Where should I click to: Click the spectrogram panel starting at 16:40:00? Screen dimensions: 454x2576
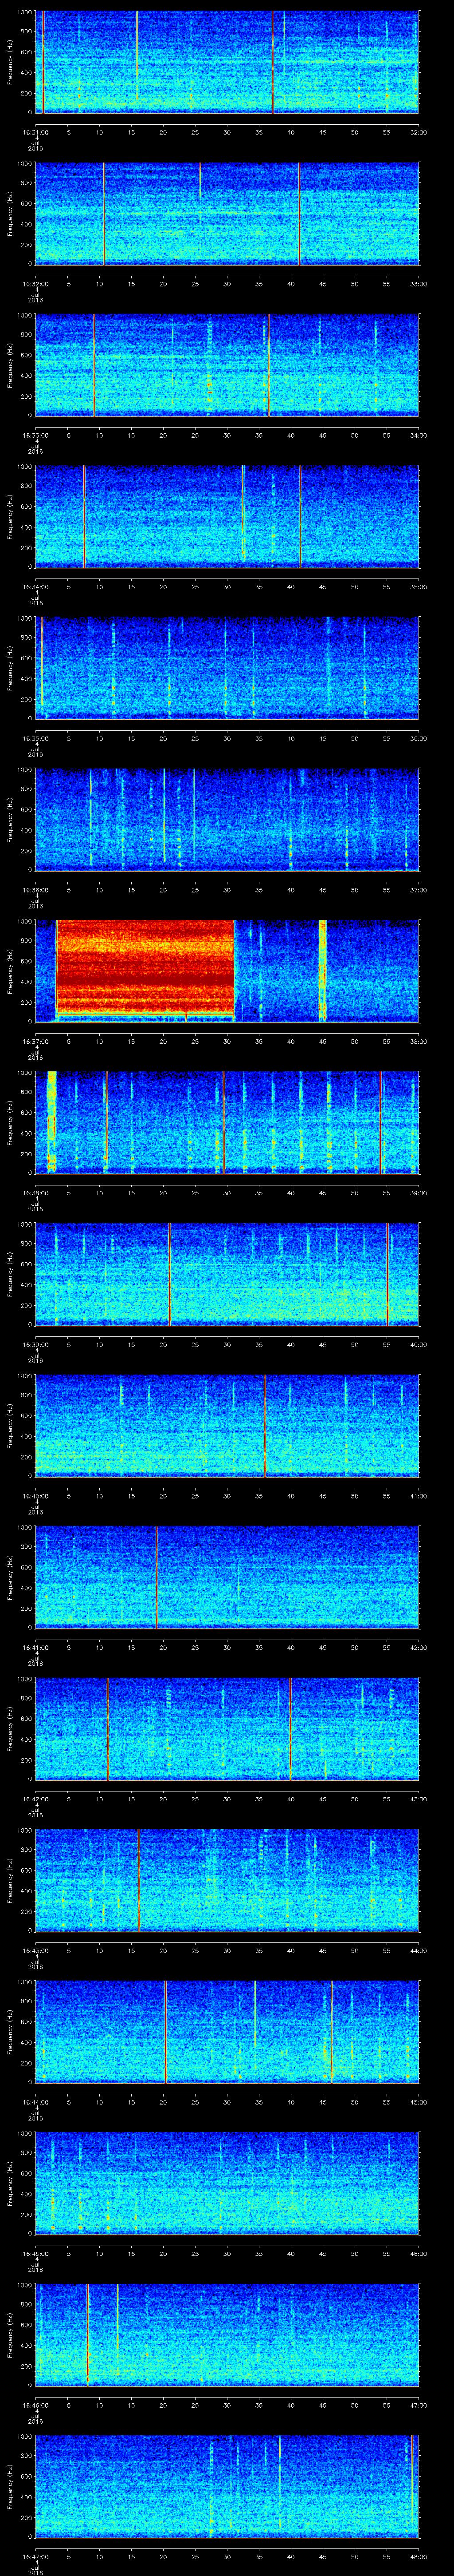[x=227, y=1426]
